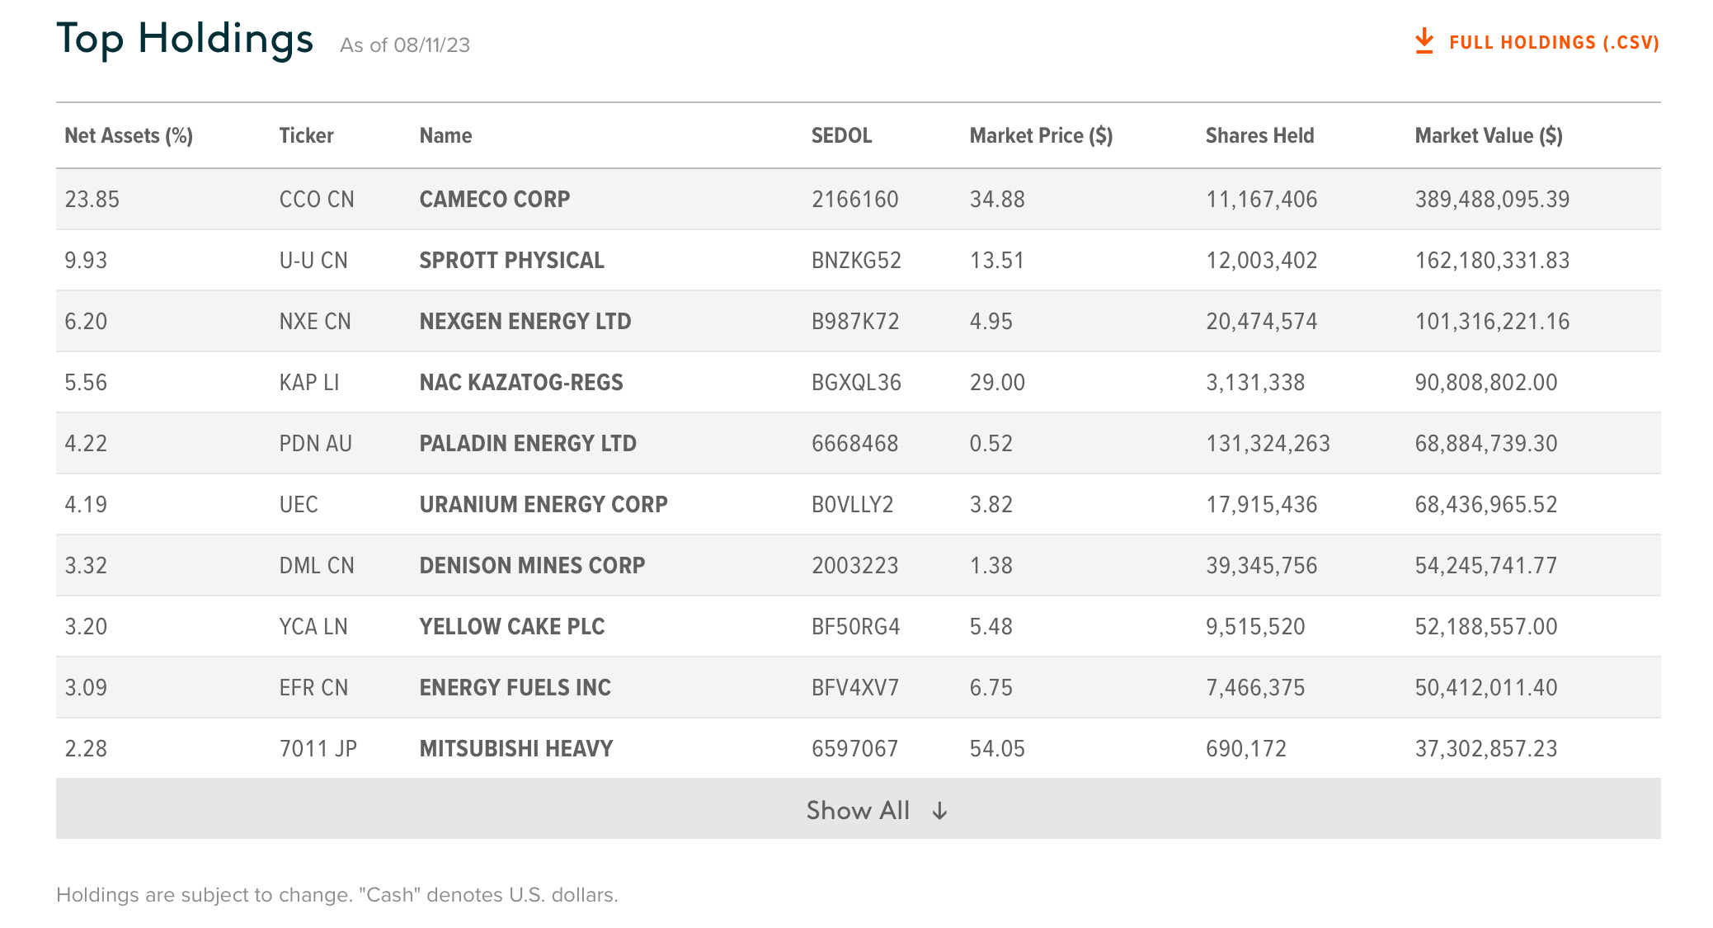Click shares held 11,167,406
The width and height of the screenshot is (1713, 928).
(x=1261, y=200)
